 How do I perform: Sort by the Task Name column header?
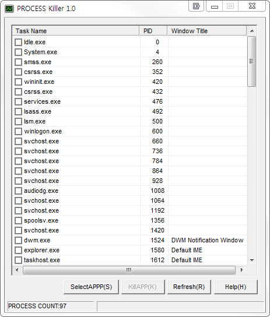76,31
